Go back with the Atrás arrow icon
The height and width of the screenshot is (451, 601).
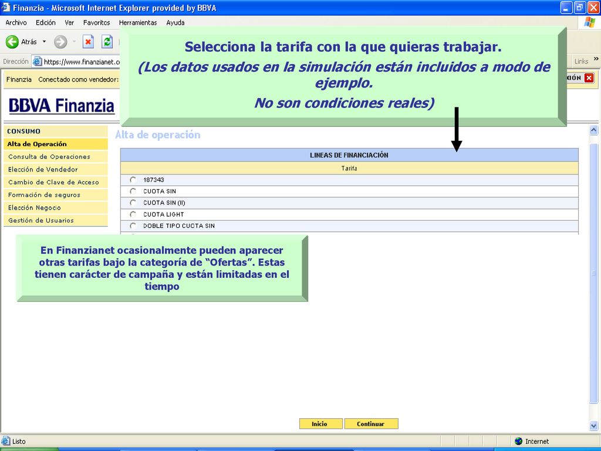click(x=12, y=42)
